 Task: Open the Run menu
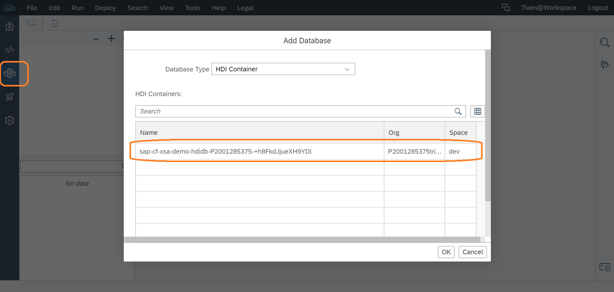pos(77,8)
